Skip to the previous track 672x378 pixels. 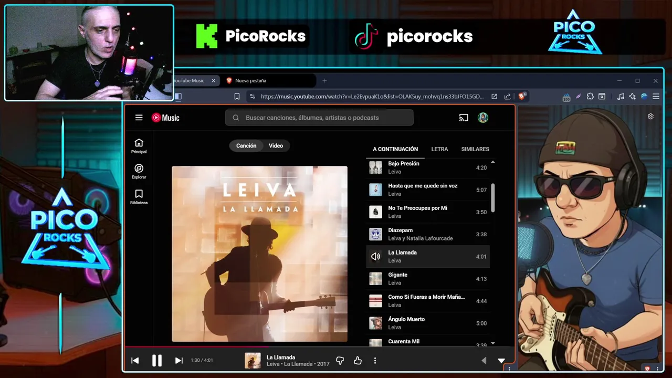click(135, 361)
